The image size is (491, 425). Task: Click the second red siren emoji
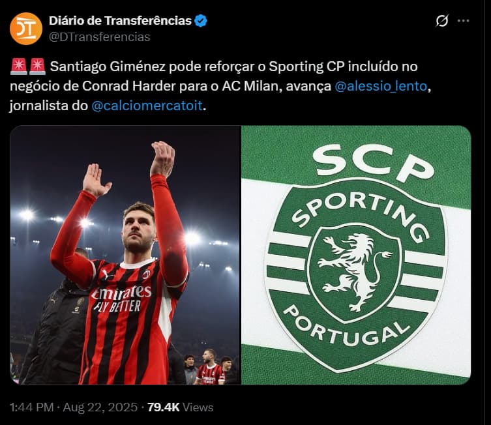pos(38,66)
